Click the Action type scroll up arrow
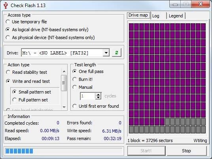The image size is (212, 159). click(64, 71)
